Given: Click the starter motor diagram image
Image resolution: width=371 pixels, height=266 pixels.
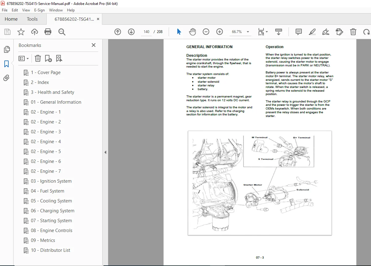Looking at the screenshot, I should coord(260,183).
